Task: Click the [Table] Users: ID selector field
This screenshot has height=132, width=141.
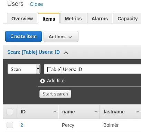Action: (x=92, y=69)
